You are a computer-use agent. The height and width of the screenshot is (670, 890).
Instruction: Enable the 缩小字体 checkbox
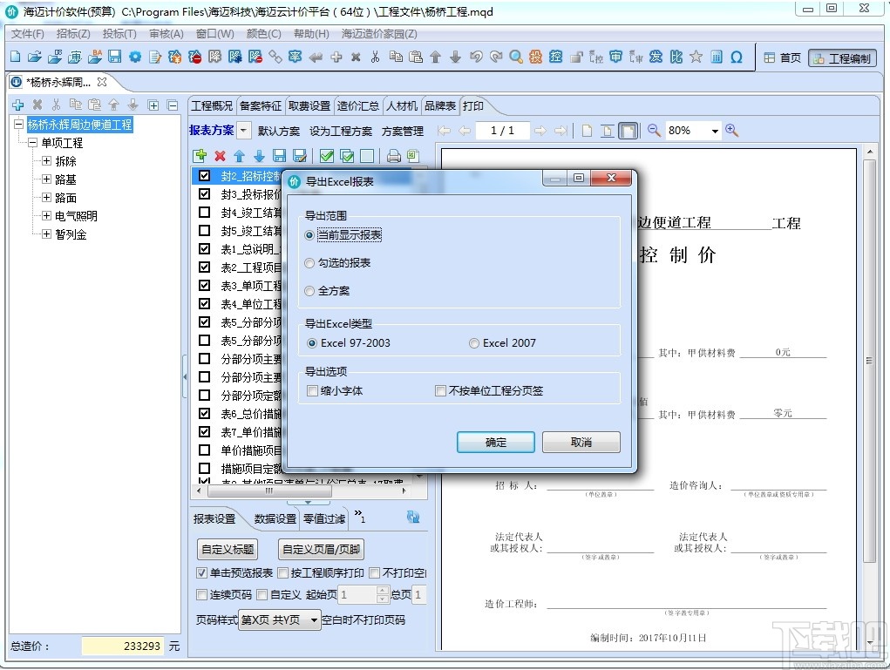pyautogui.click(x=312, y=391)
